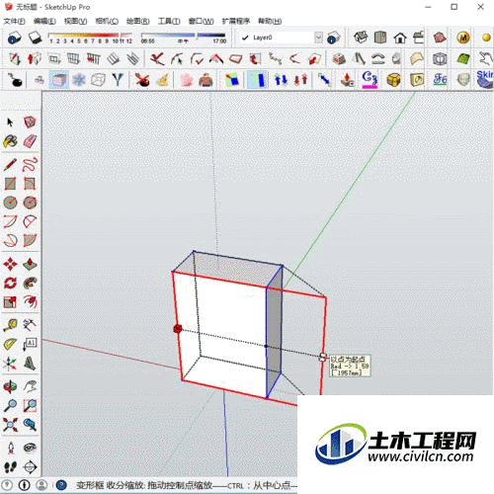Click the gold M plugin icon

pos(463,38)
